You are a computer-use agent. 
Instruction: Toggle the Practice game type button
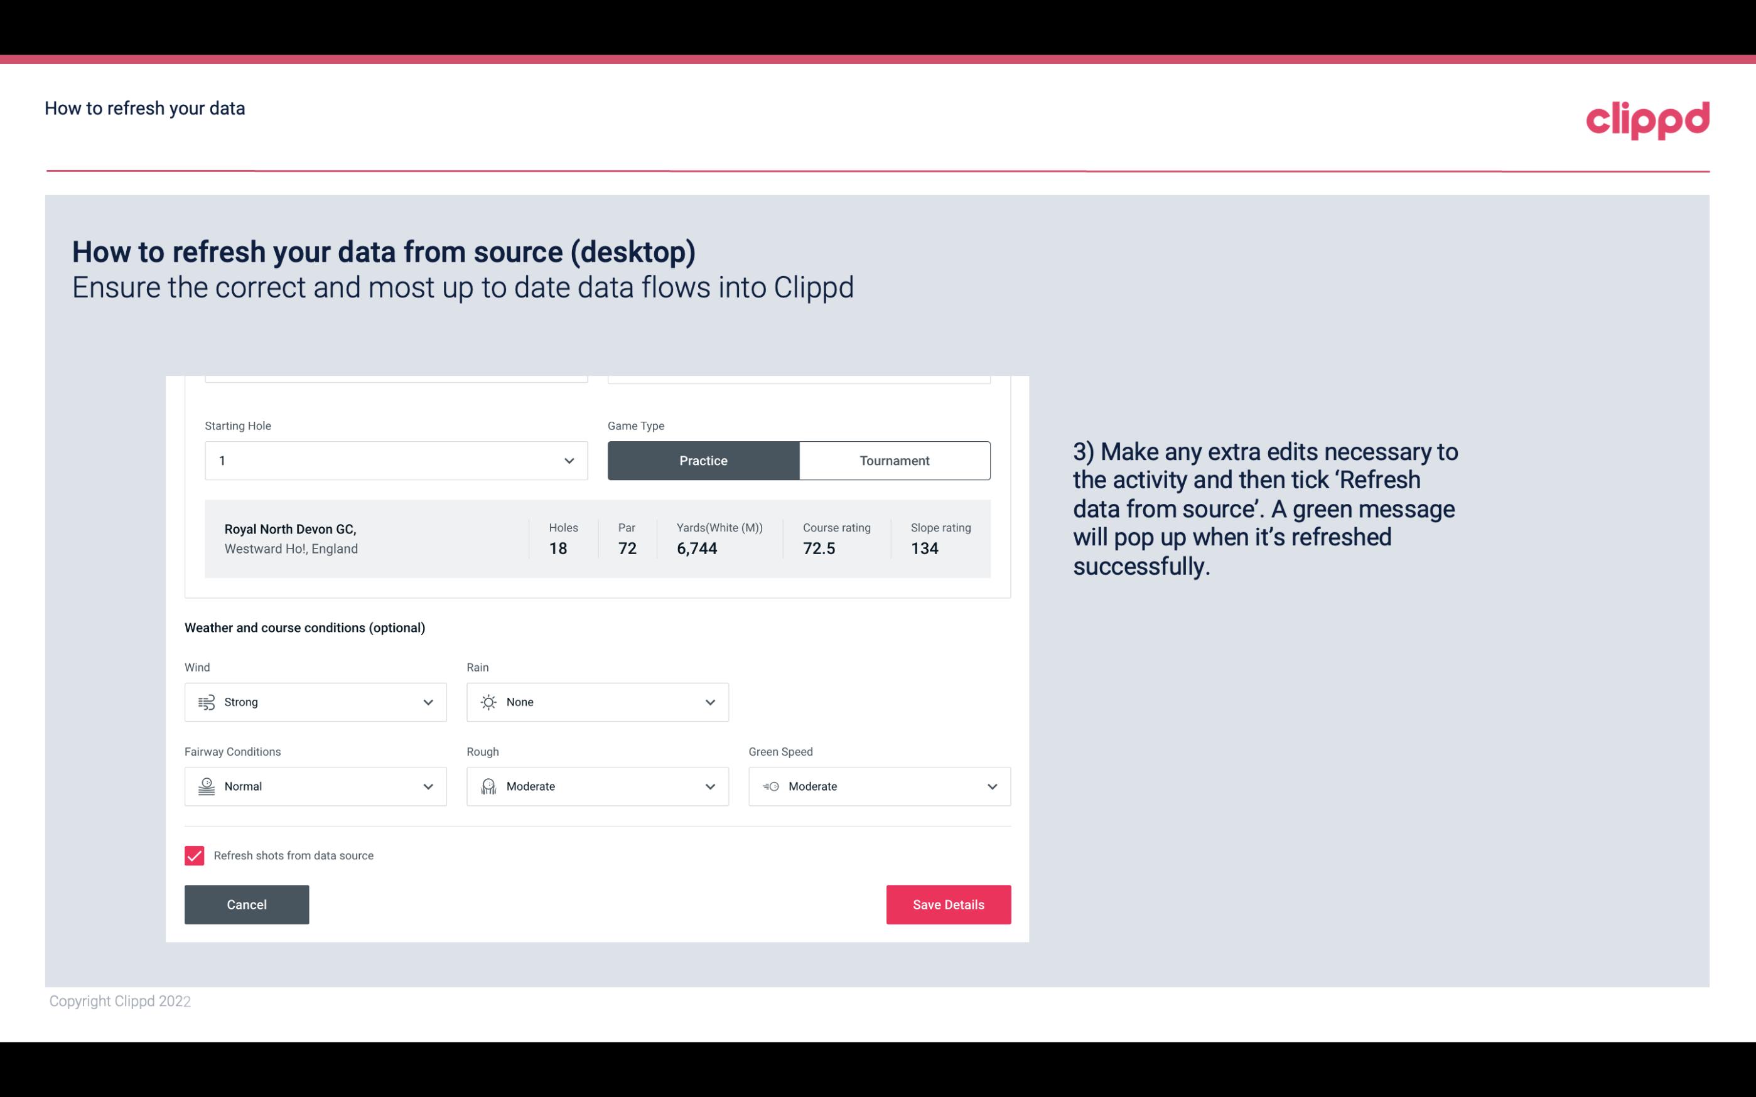703,460
